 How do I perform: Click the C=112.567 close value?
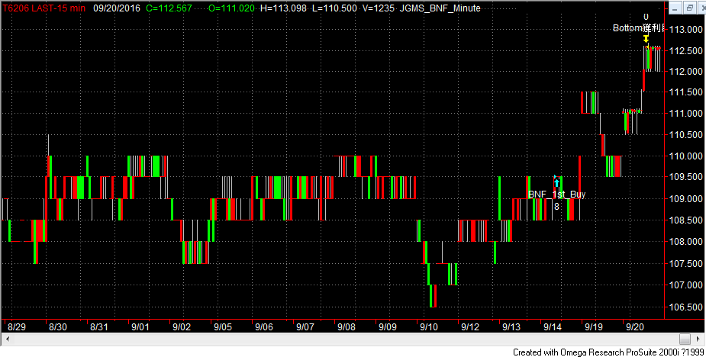pyautogui.click(x=166, y=8)
